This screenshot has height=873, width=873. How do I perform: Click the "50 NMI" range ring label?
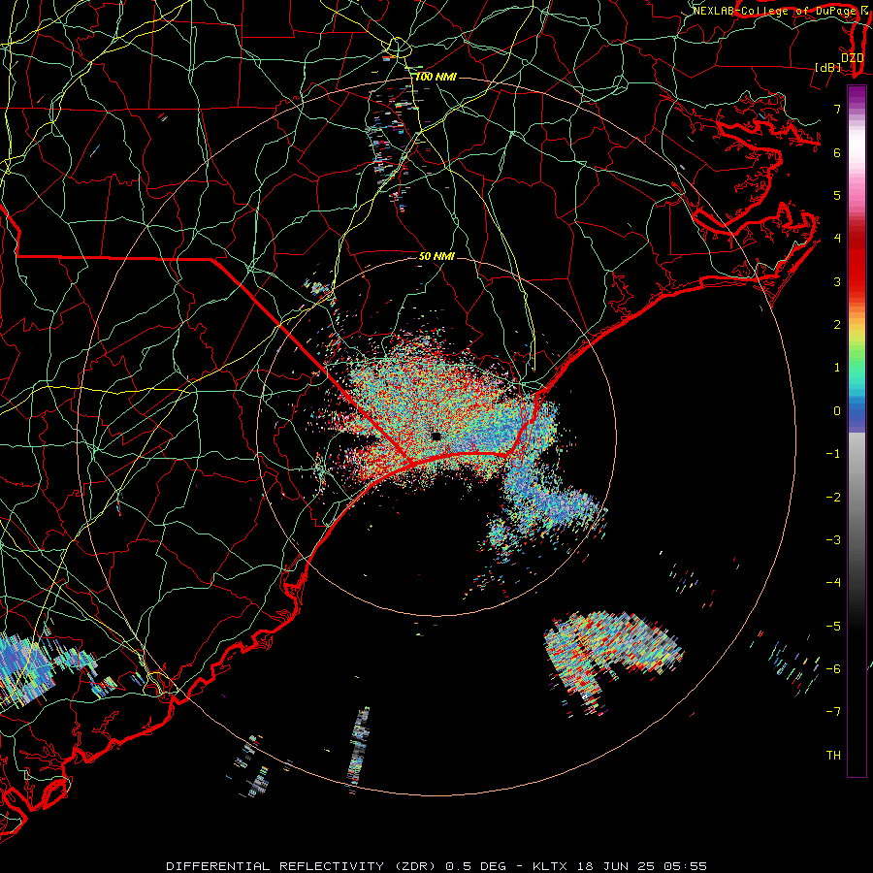tap(436, 256)
